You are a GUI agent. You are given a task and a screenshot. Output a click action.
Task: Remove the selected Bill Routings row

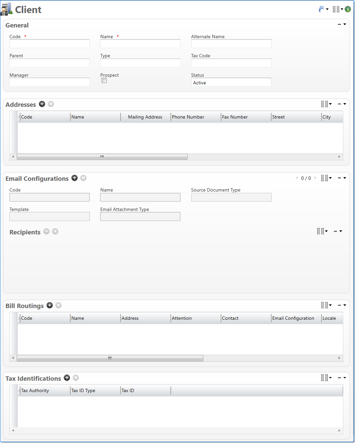59,305
